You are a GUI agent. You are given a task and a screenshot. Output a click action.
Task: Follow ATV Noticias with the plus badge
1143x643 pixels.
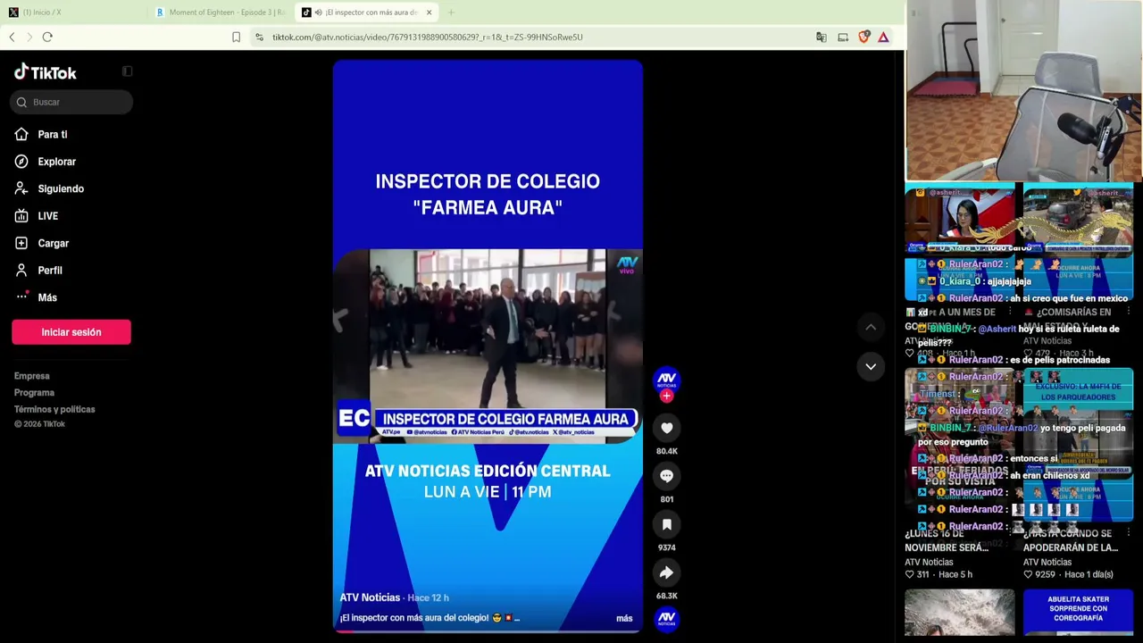point(666,396)
